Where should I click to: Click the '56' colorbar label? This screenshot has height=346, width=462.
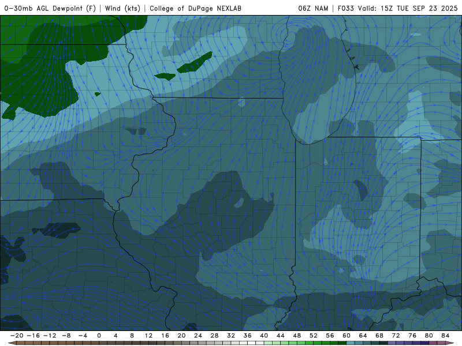[330, 336]
